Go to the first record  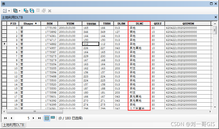(x=5, y=118)
